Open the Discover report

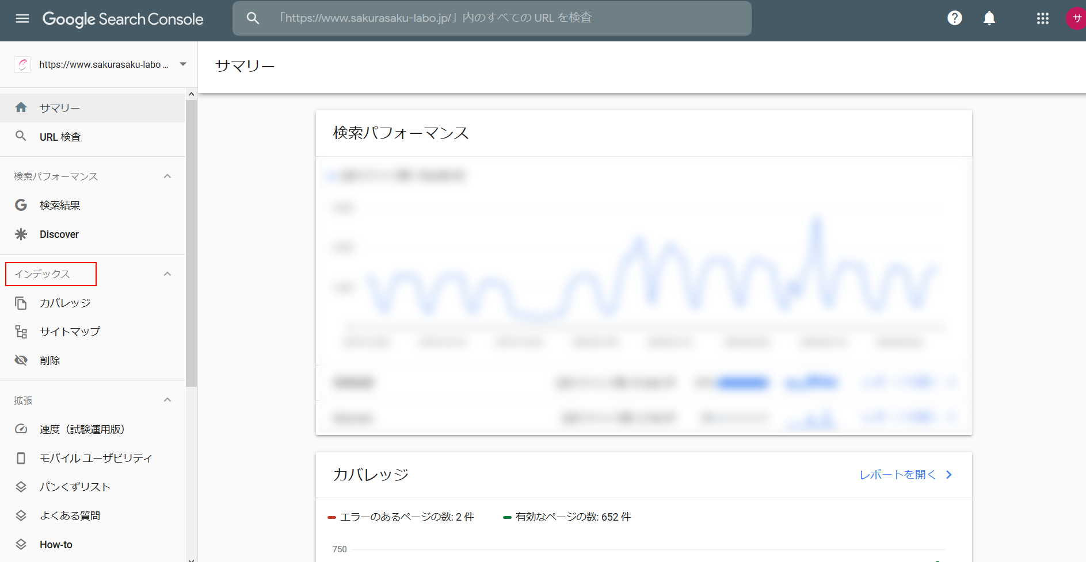[x=93, y=234]
